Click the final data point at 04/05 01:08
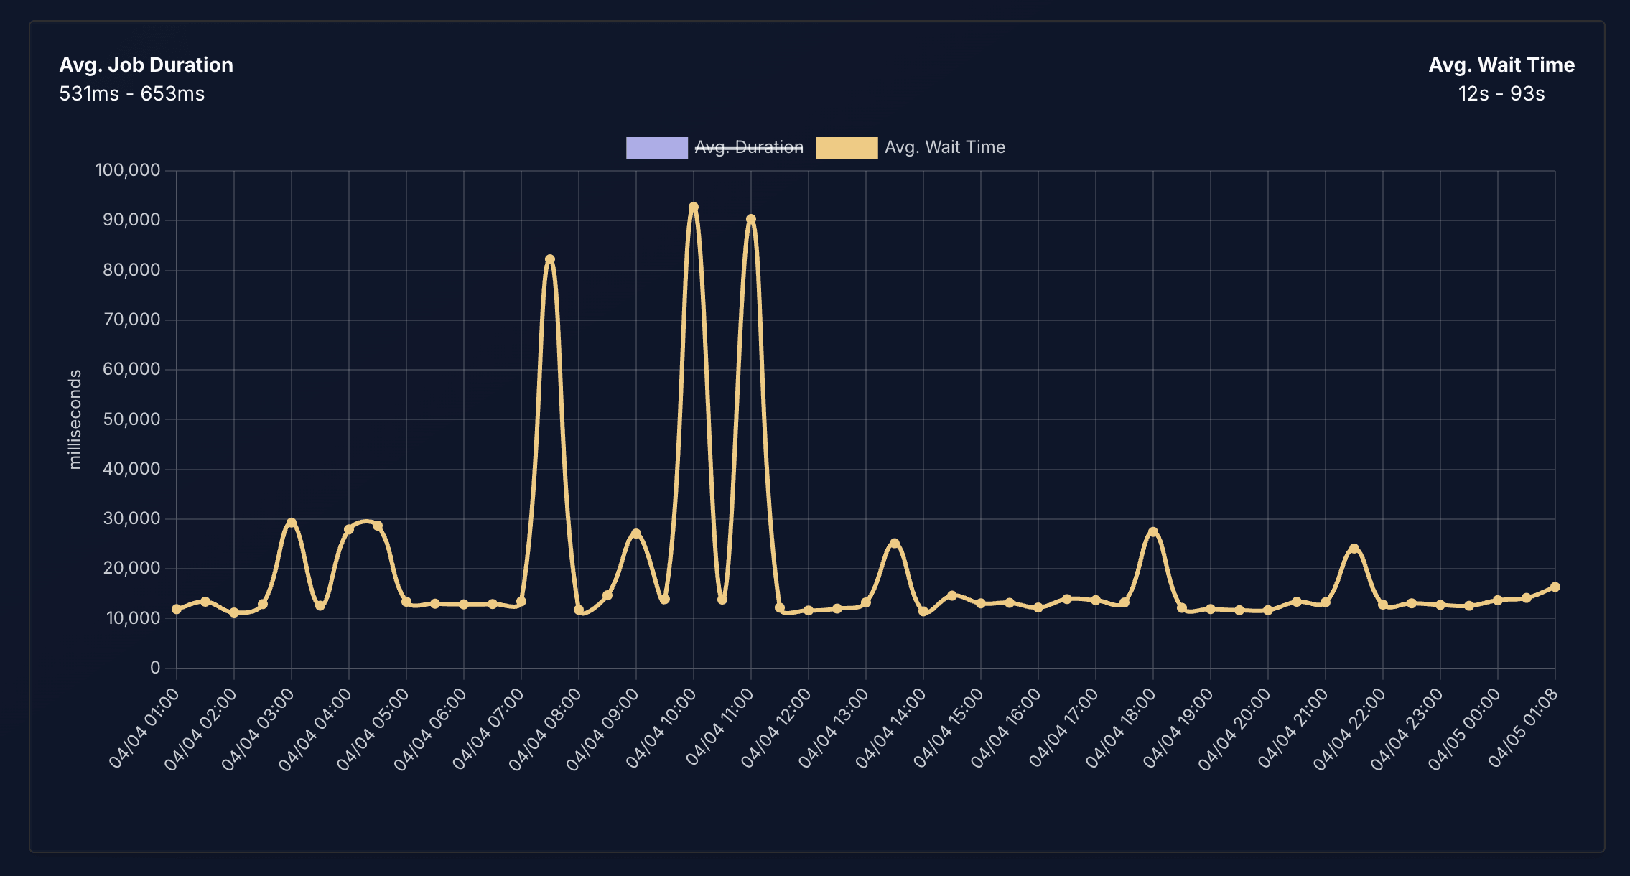The height and width of the screenshot is (876, 1630). 1555,587
